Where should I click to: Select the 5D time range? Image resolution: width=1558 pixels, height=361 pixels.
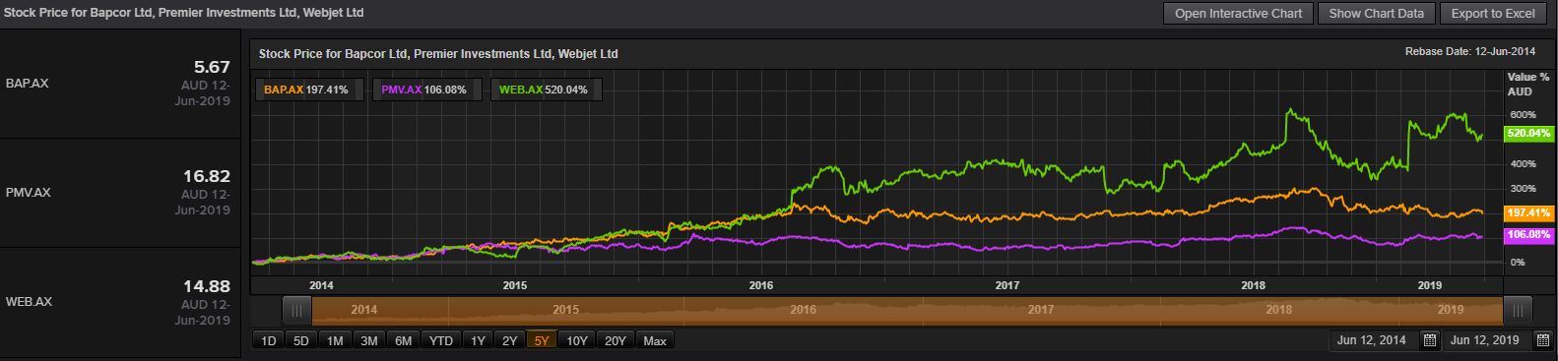pyautogui.click(x=301, y=340)
